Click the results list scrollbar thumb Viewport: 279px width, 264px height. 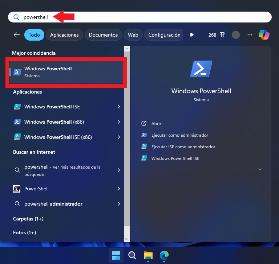[x=127, y=139]
